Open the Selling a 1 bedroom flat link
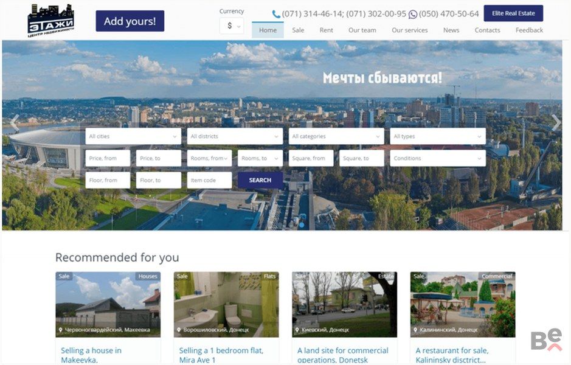Viewport: 571px width, 365px height. [221, 355]
